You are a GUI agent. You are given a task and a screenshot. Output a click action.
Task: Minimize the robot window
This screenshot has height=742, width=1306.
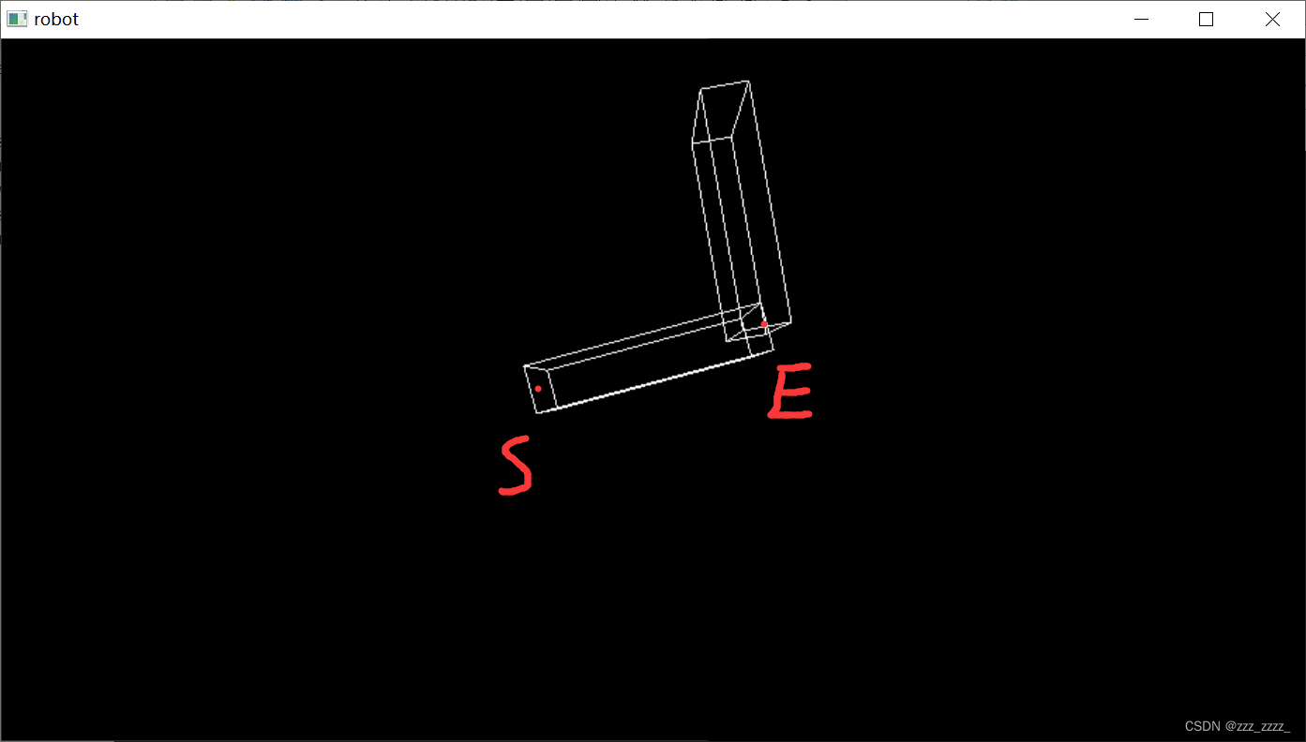(1141, 19)
